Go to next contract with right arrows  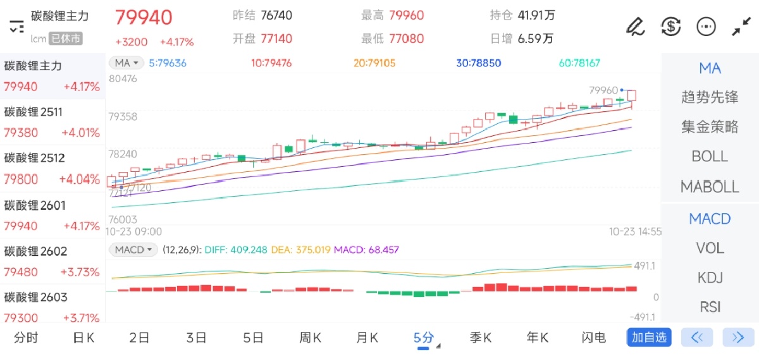point(737,337)
